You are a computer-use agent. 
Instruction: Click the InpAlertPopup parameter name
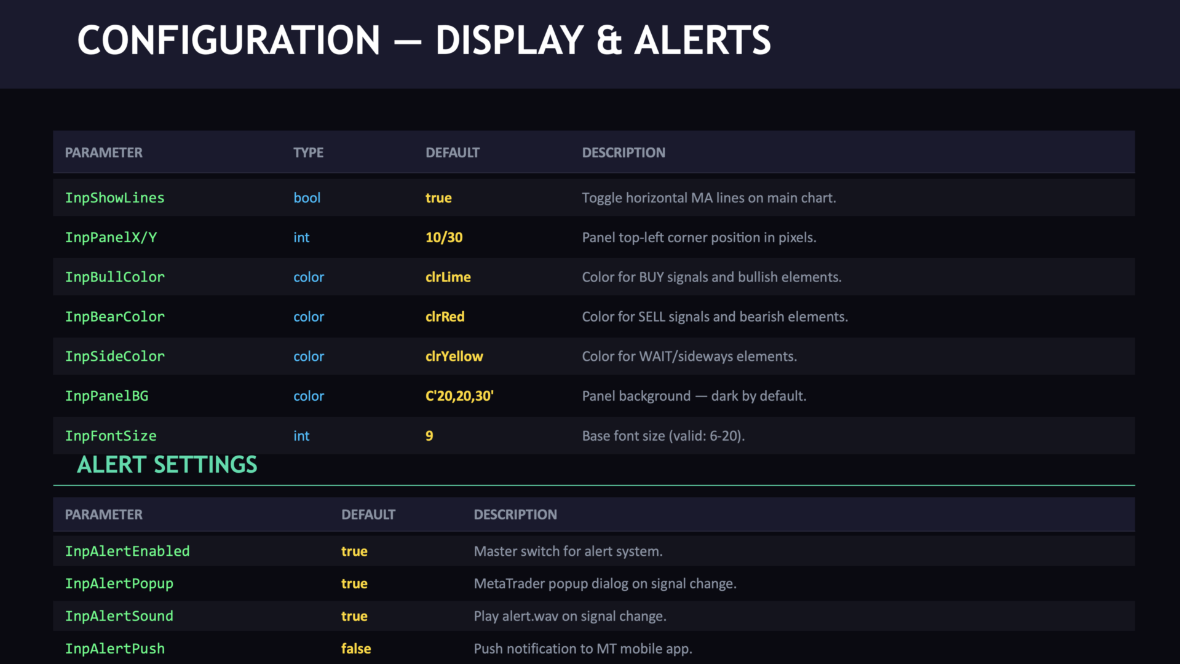click(x=119, y=583)
